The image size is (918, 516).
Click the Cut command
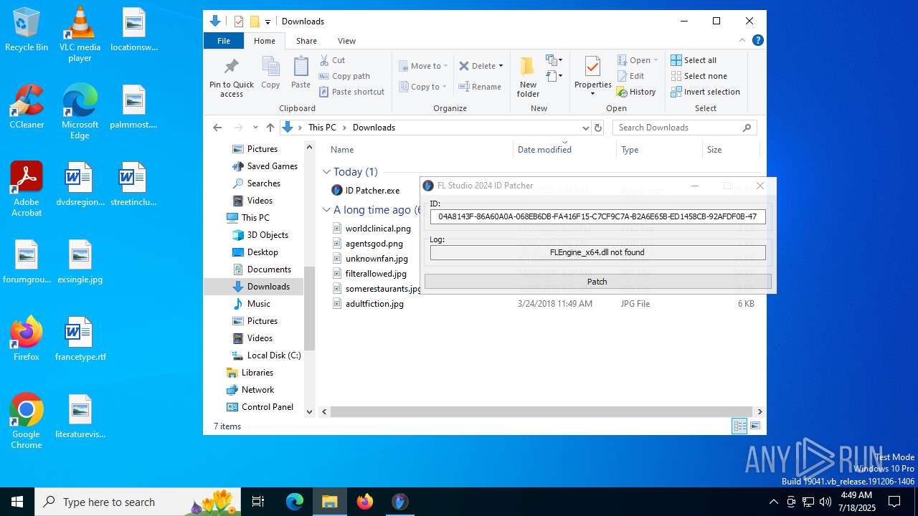332,60
